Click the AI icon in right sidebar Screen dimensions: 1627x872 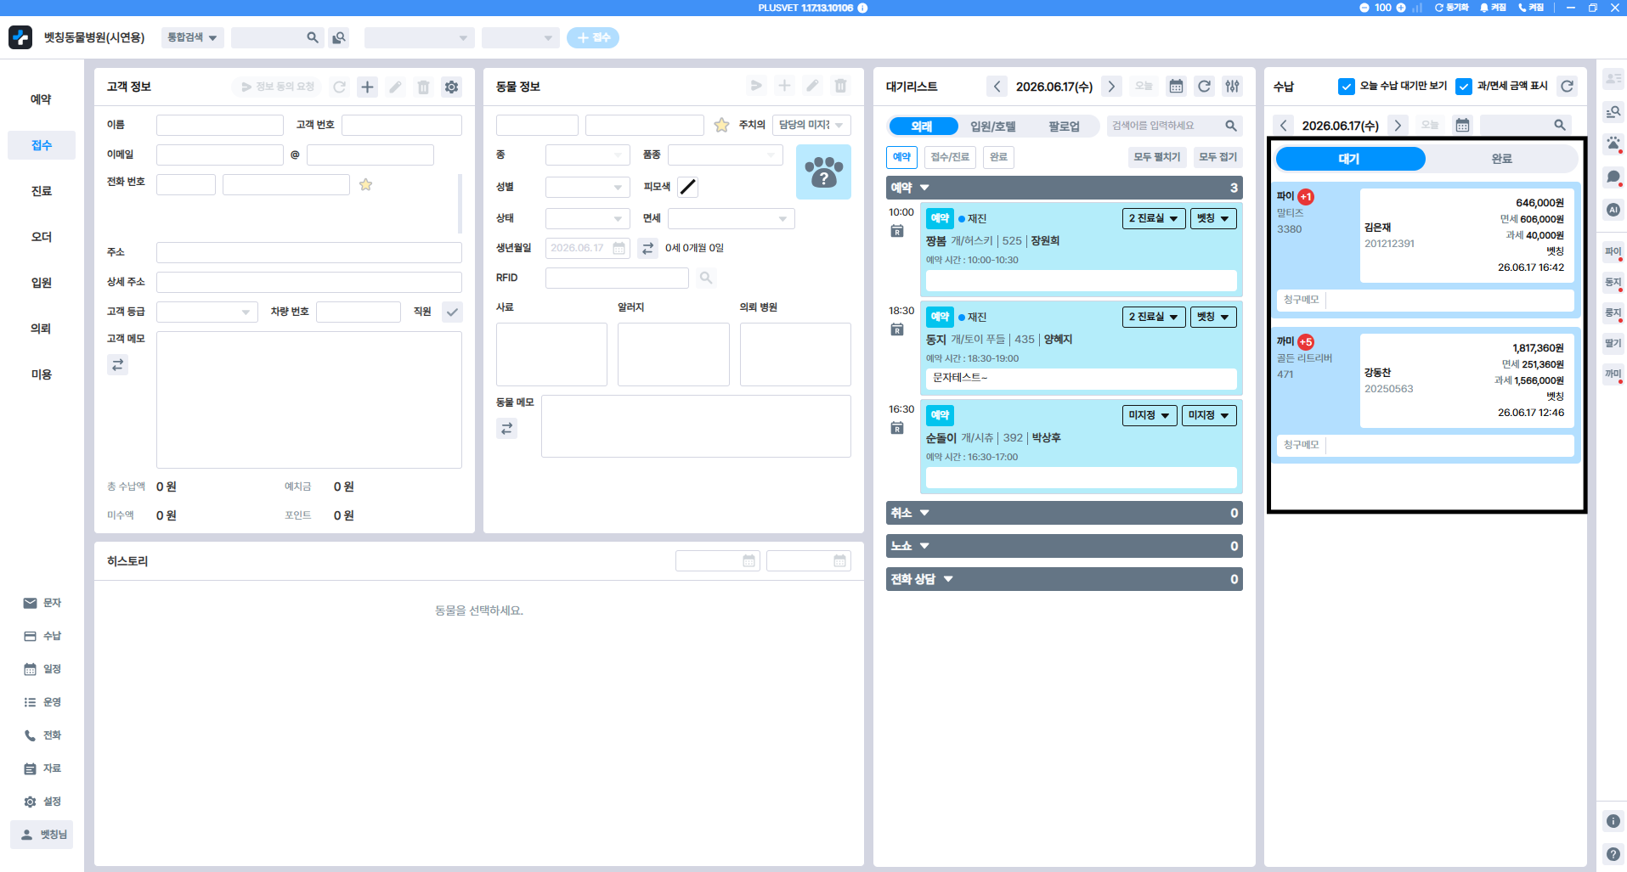[1613, 210]
